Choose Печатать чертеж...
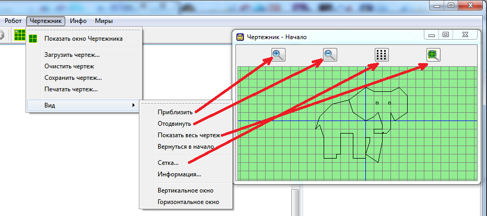487x216 pixels. tap(84, 90)
